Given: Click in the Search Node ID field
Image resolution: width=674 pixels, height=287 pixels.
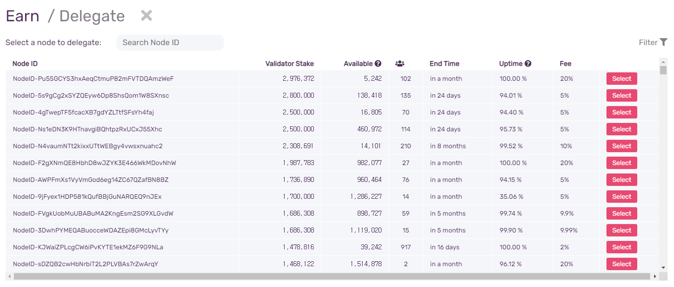Looking at the screenshot, I should 170,43.
